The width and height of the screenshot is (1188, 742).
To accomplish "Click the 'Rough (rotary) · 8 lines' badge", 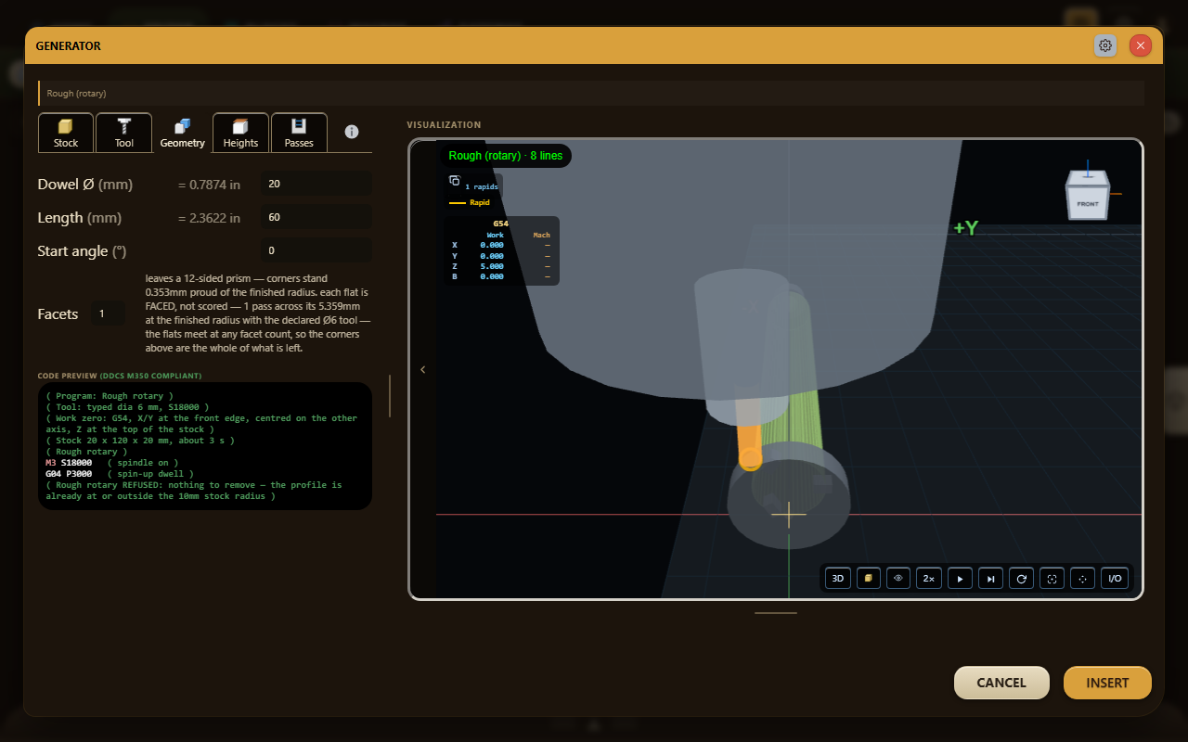I will (x=506, y=156).
